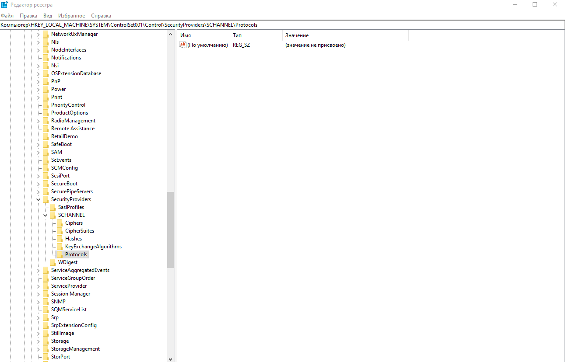
Task: Click the Registry Editor app icon in title bar
Action: (4, 4)
